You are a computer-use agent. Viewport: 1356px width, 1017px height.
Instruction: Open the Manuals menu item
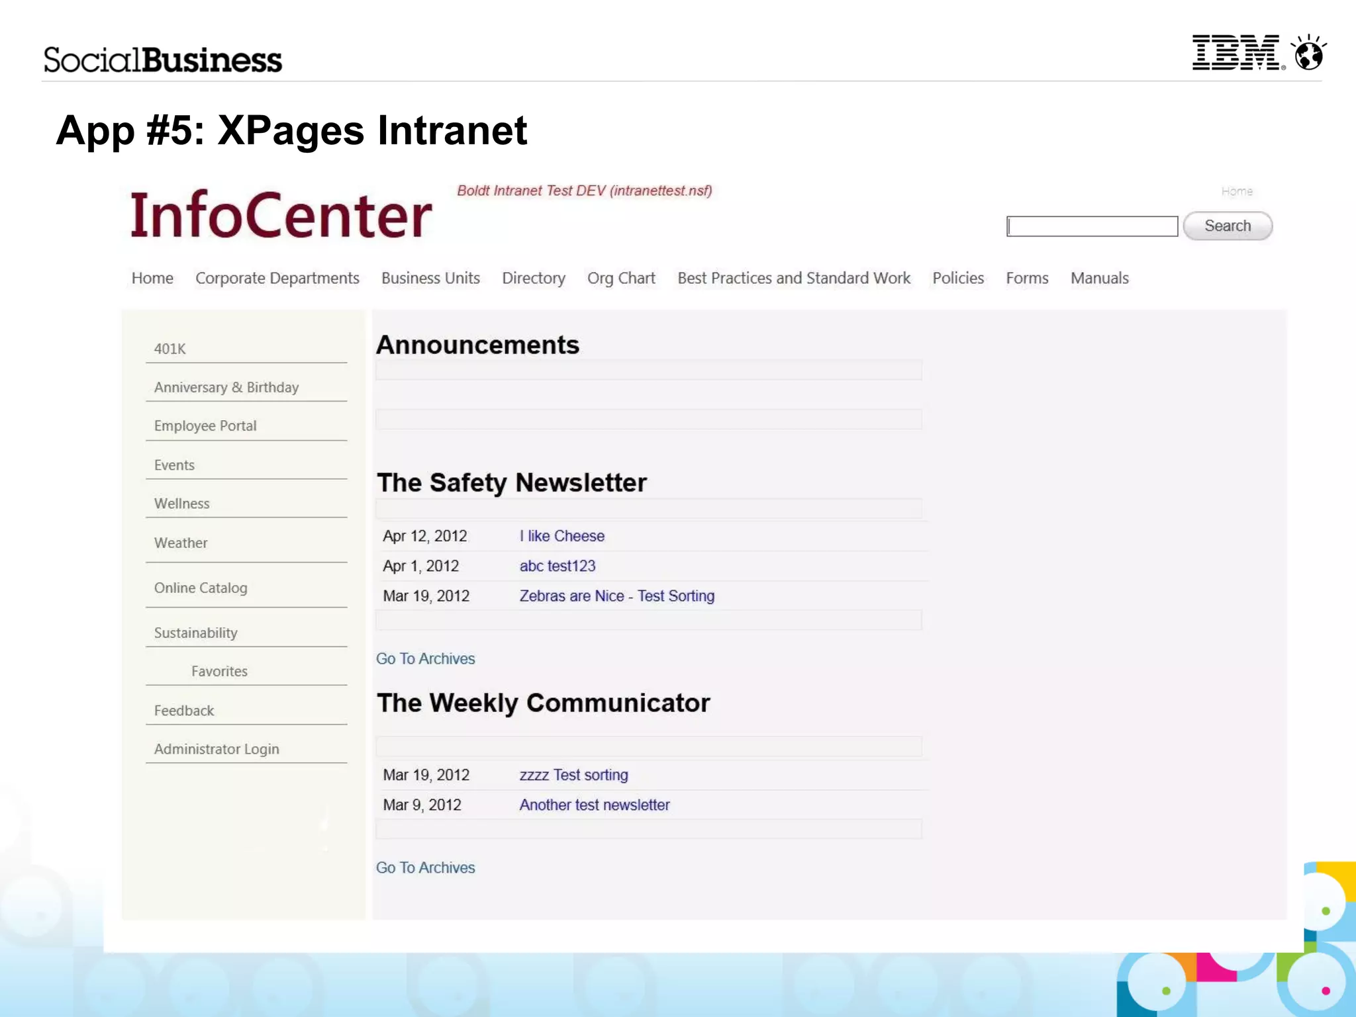point(1100,278)
